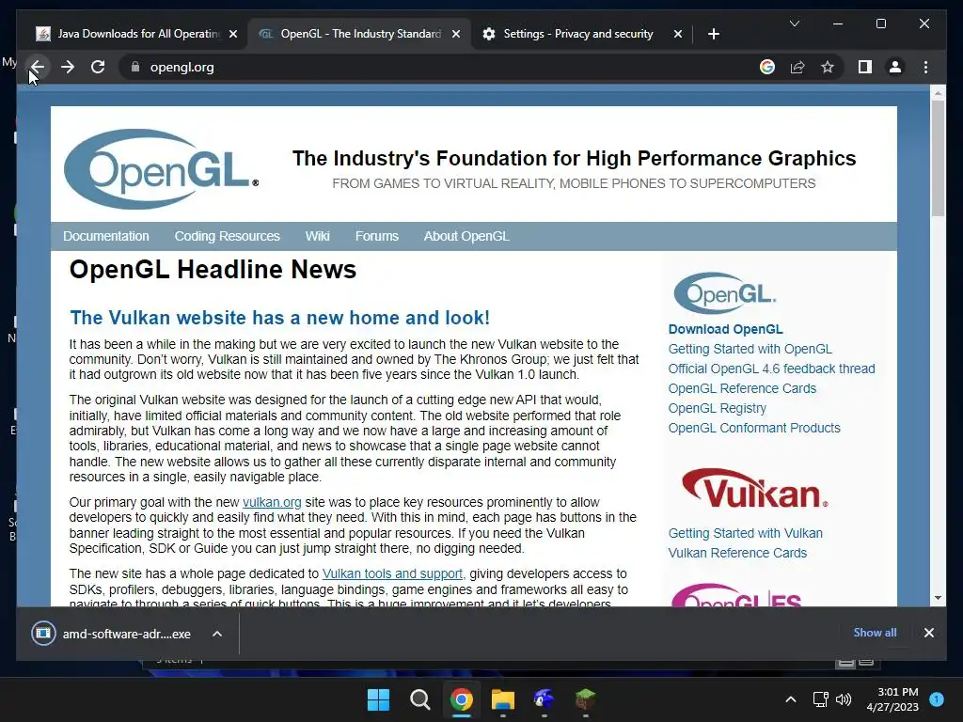963x722 pixels.
Task: Bookmark this page with the star icon
Action: (828, 67)
